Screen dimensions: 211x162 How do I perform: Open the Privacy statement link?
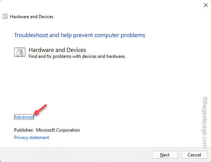[x=32, y=138]
